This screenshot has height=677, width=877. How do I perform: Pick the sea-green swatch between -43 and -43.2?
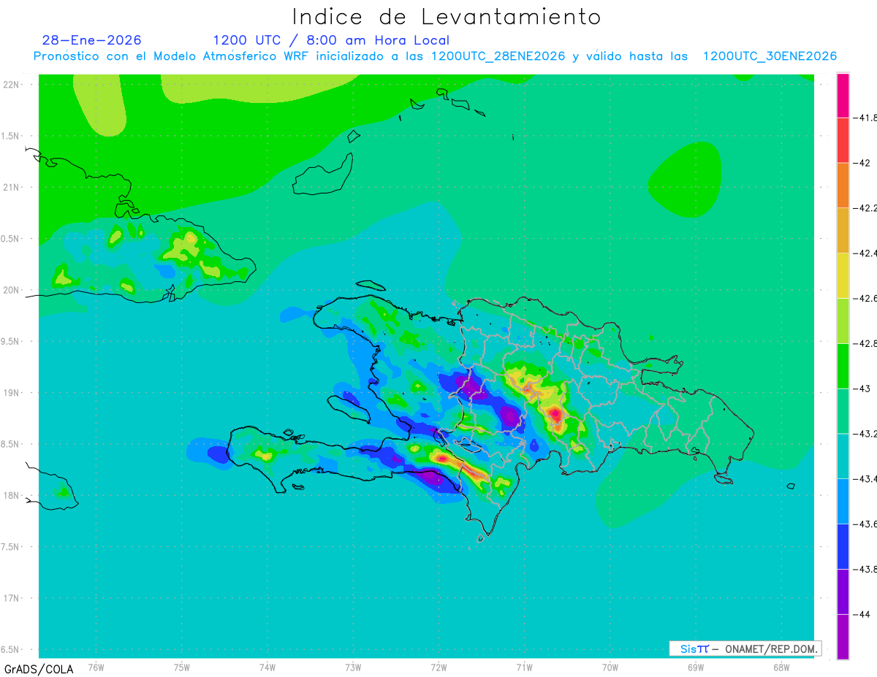[843, 411]
